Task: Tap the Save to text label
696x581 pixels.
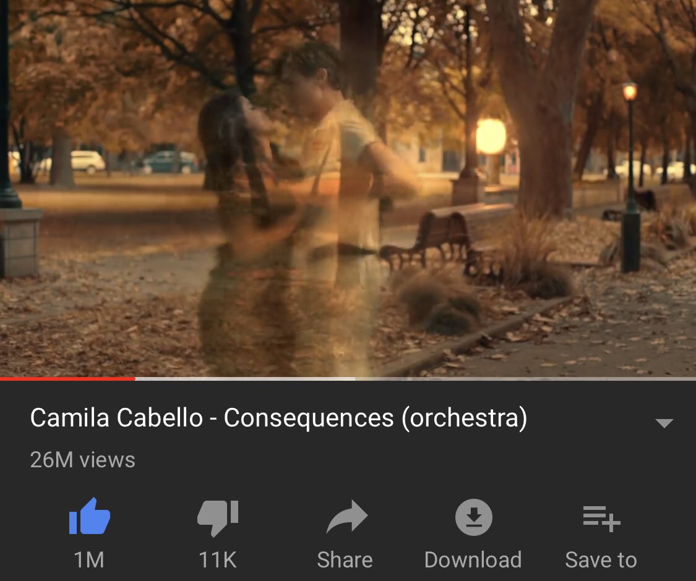Action: point(601,560)
